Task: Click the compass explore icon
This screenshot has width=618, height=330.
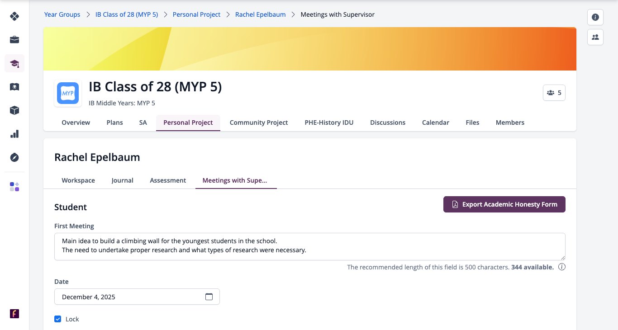Action: click(14, 157)
